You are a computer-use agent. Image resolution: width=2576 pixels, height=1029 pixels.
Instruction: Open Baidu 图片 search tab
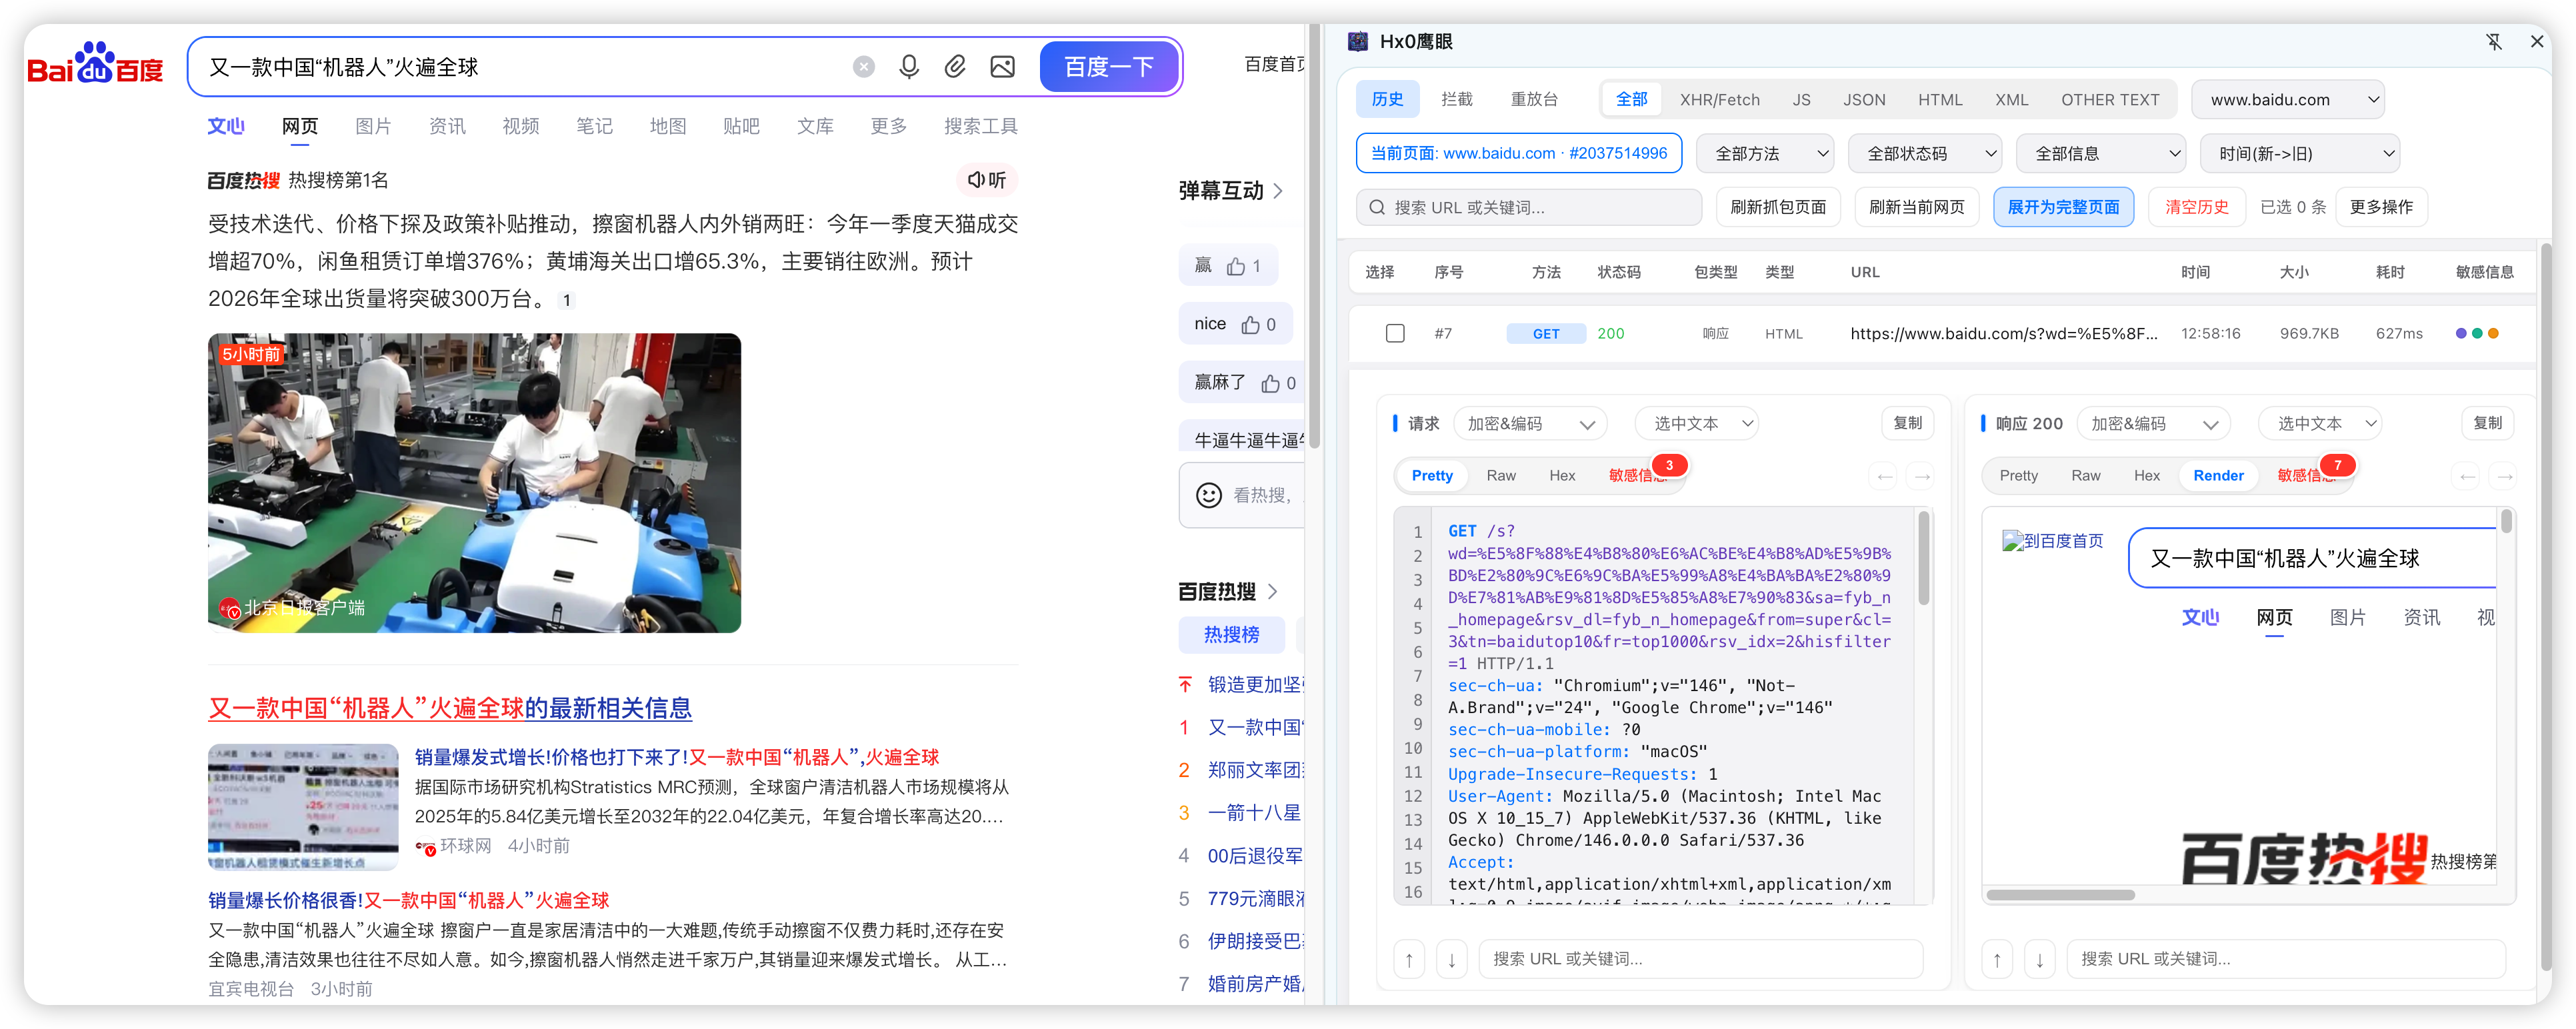[x=373, y=126]
